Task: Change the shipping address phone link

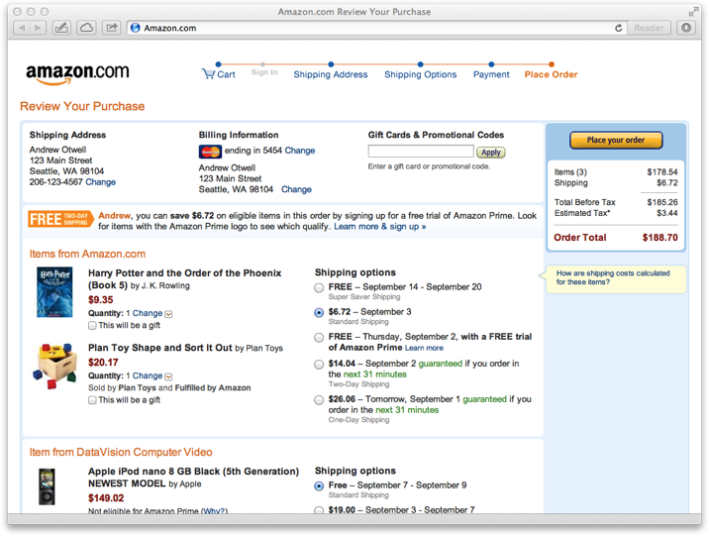Action: [x=100, y=182]
